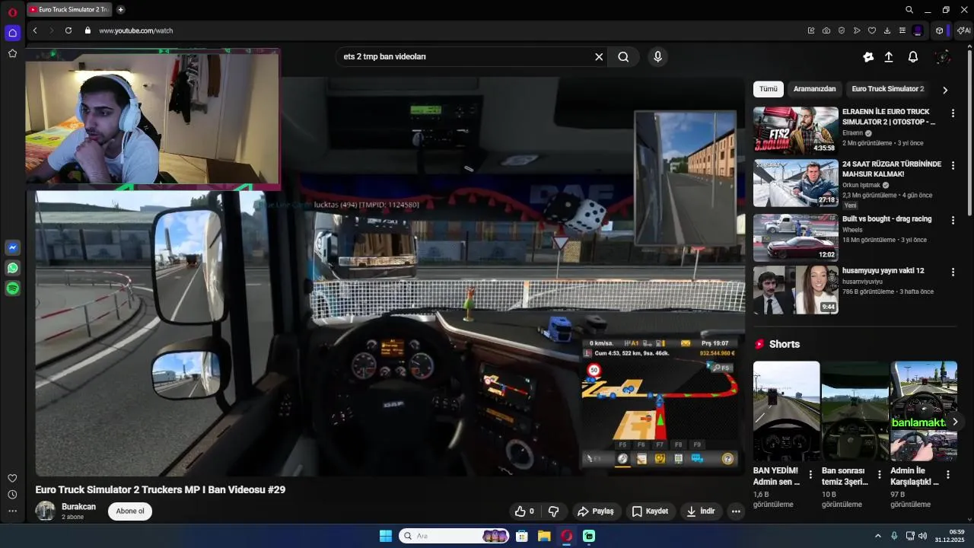Open more actions menu beside İndir
Image resolution: width=974 pixels, height=548 pixels.
(736, 511)
